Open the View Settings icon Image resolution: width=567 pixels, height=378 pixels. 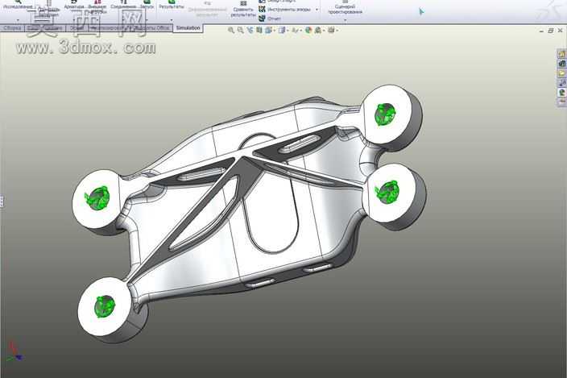coord(331,31)
